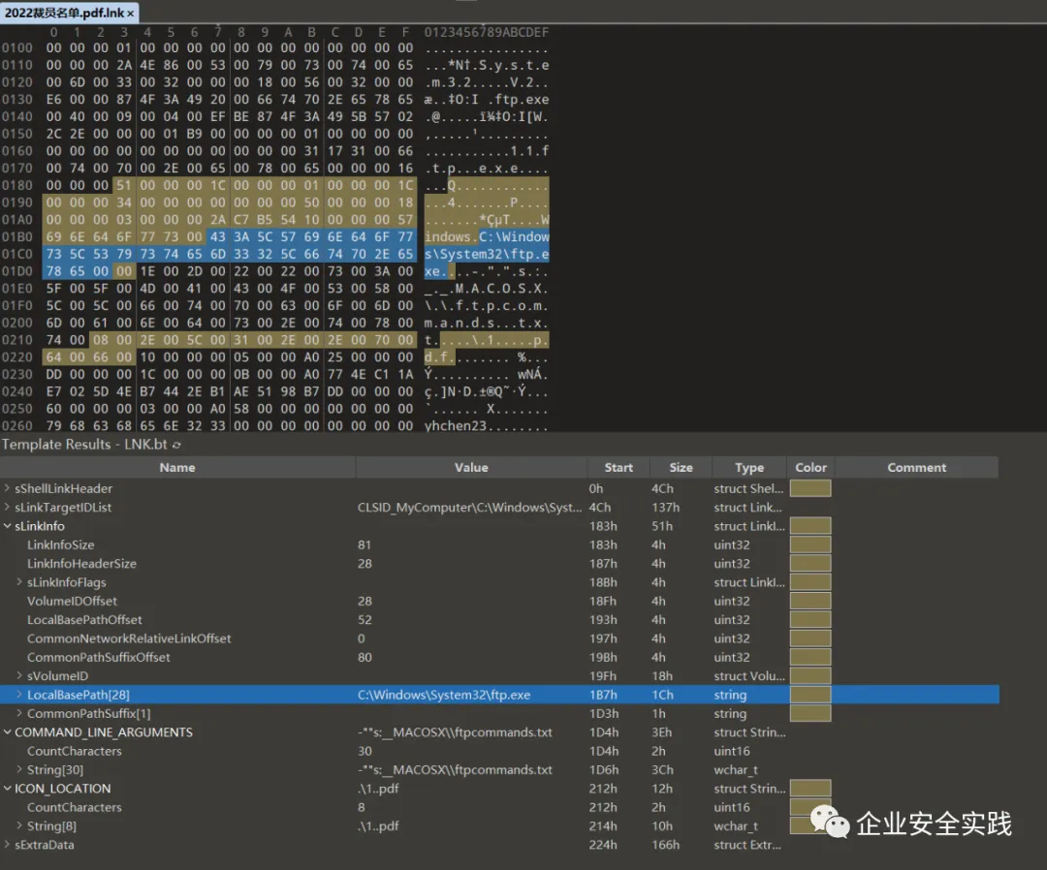This screenshot has height=870, width=1047.
Task: Click refresh icon beside Template Results title
Action: [177, 445]
